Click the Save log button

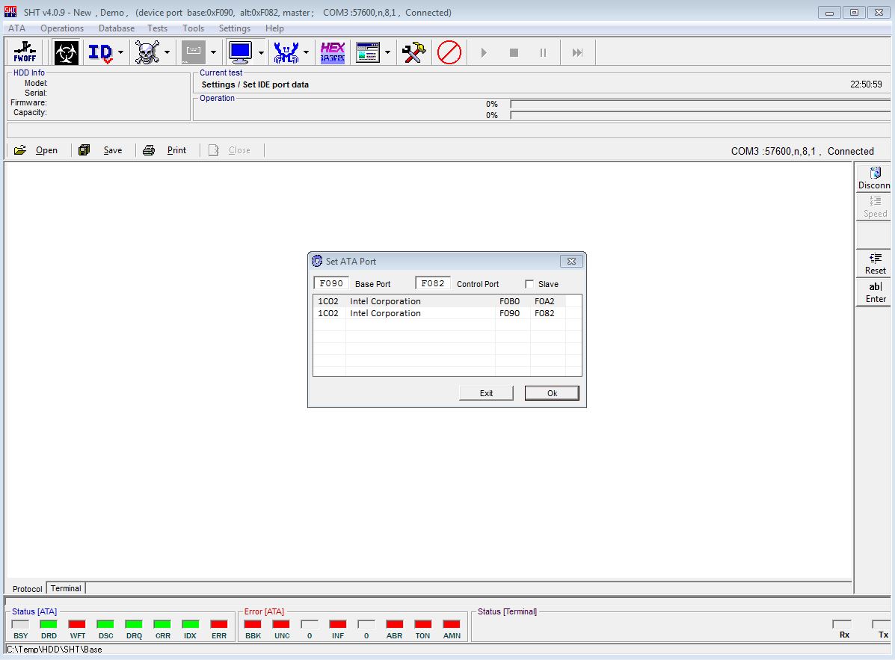click(x=100, y=150)
